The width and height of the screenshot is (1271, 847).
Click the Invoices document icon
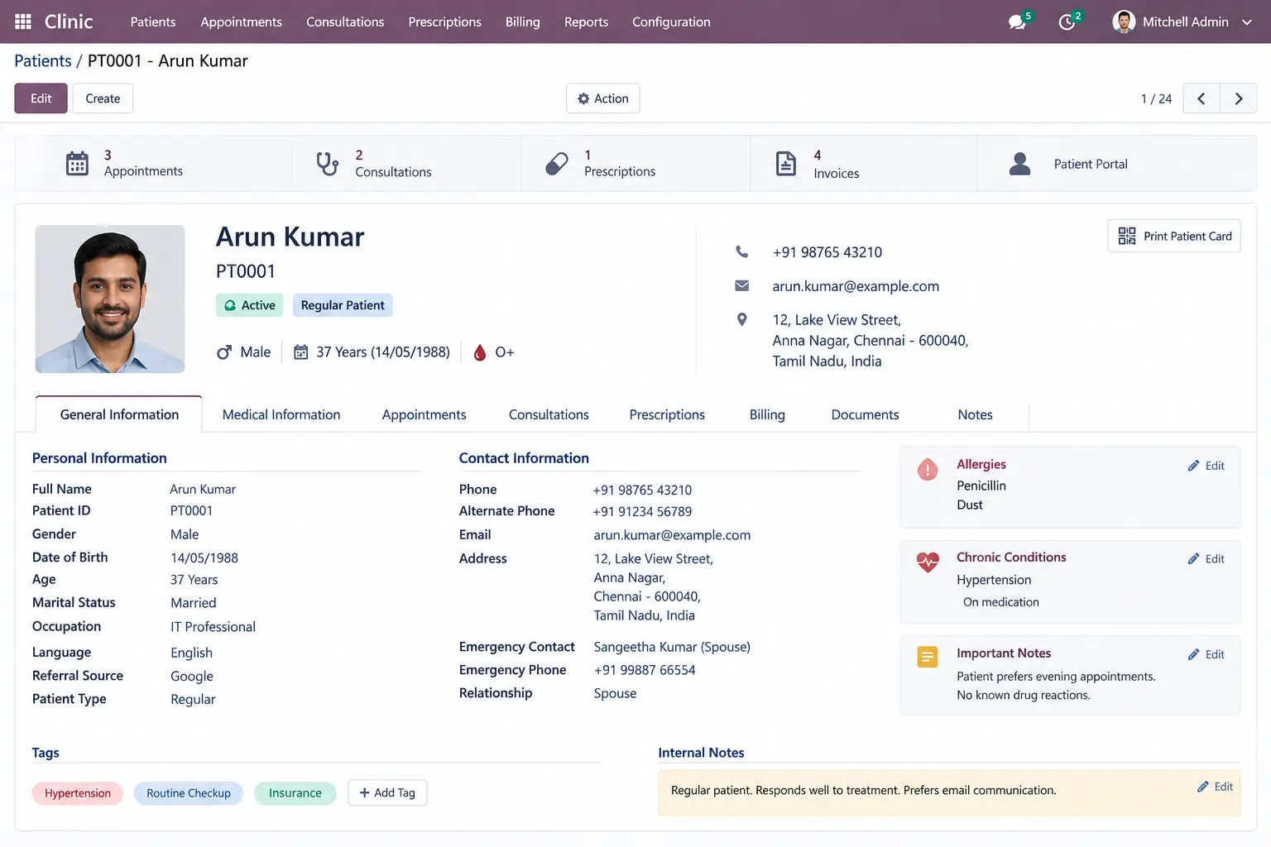tap(786, 164)
